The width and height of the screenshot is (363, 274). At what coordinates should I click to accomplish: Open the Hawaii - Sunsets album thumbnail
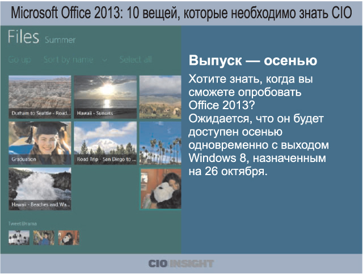(x=105, y=97)
